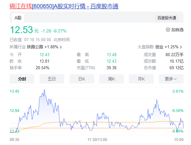Click the change value -1.28

pos(46,31)
